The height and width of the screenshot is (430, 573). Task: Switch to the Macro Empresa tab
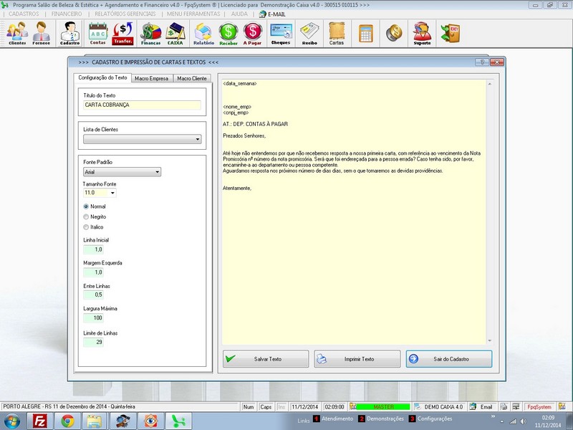click(x=151, y=78)
